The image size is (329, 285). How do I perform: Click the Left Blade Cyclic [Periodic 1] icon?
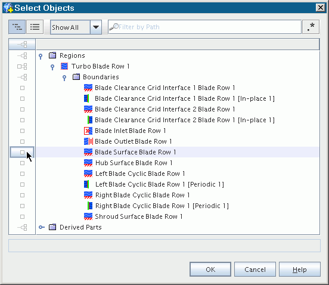tap(86, 184)
